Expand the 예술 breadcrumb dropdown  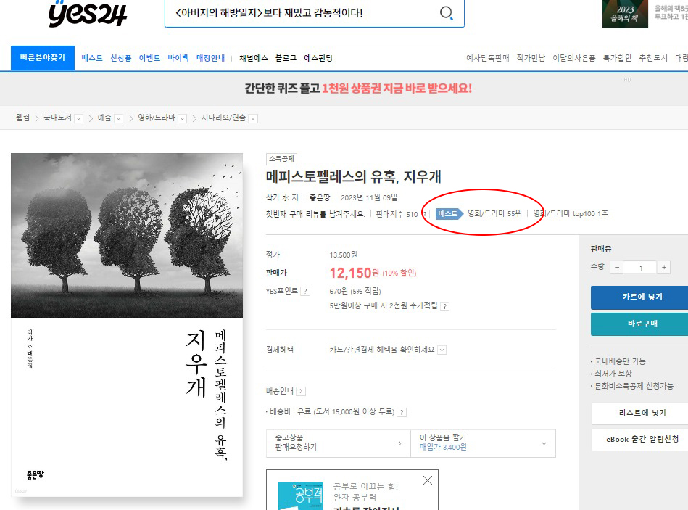(118, 118)
